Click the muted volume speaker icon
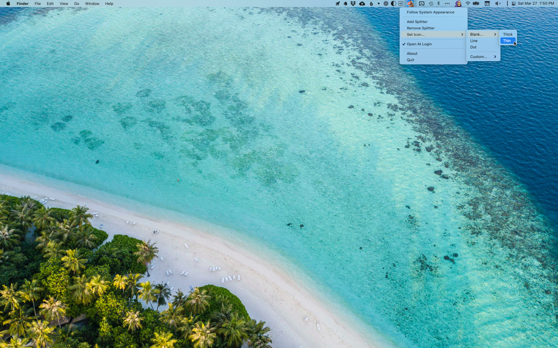 pos(498,4)
